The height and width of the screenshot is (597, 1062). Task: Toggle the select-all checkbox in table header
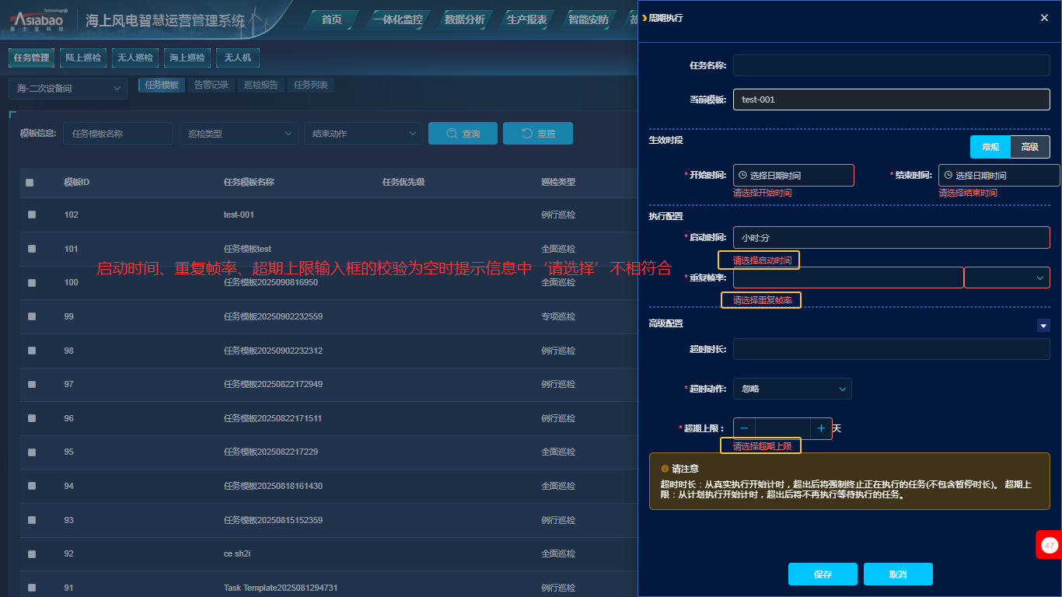coord(30,183)
